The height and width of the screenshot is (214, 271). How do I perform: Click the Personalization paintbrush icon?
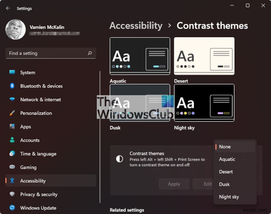point(12,113)
